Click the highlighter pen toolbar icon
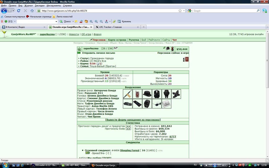Screen dimensions: 269x168 click(114, 21)
